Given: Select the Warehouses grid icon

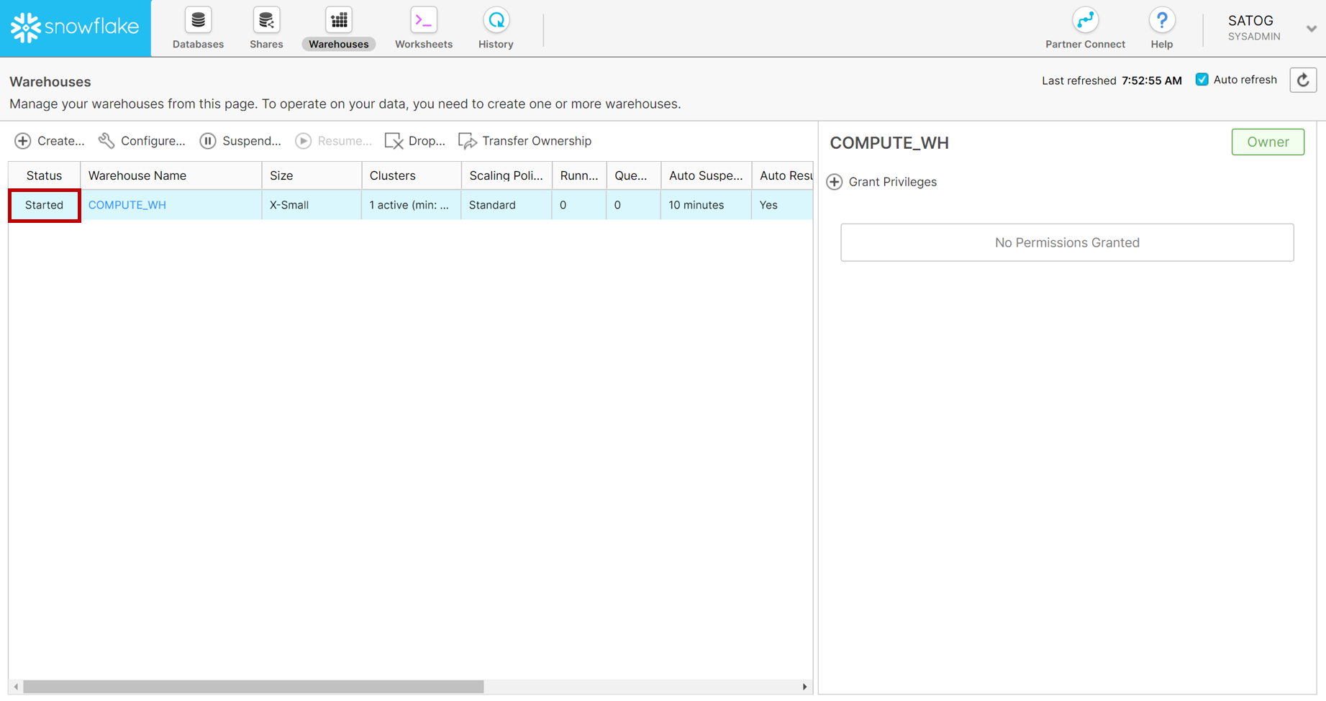Looking at the screenshot, I should pyautogui.click(x=339, y=20).
